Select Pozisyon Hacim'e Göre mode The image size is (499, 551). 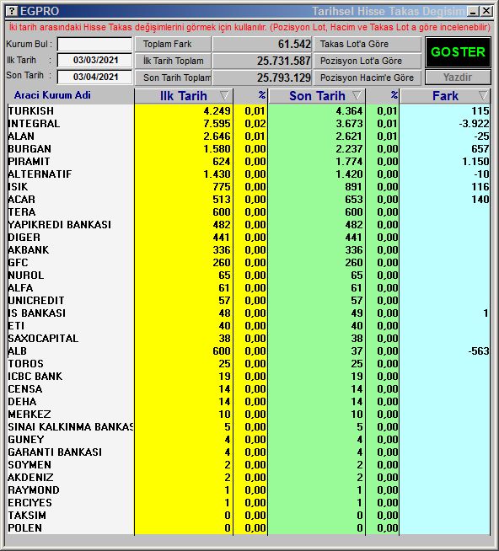[368, 78]
